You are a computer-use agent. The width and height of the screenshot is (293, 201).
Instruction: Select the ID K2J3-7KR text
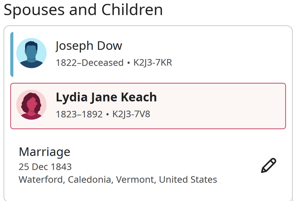point(153,63)
